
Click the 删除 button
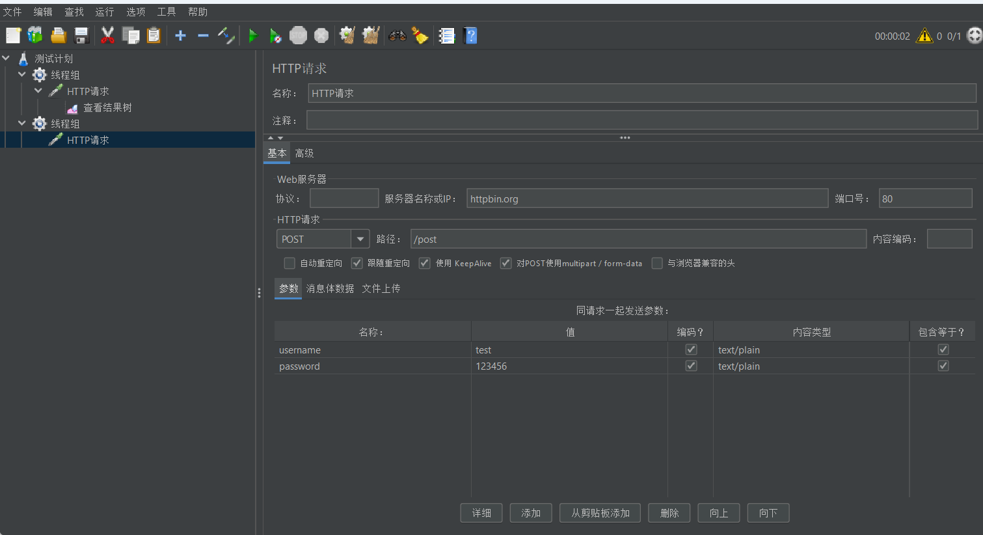pyautogui.click(x=669, y=513)
